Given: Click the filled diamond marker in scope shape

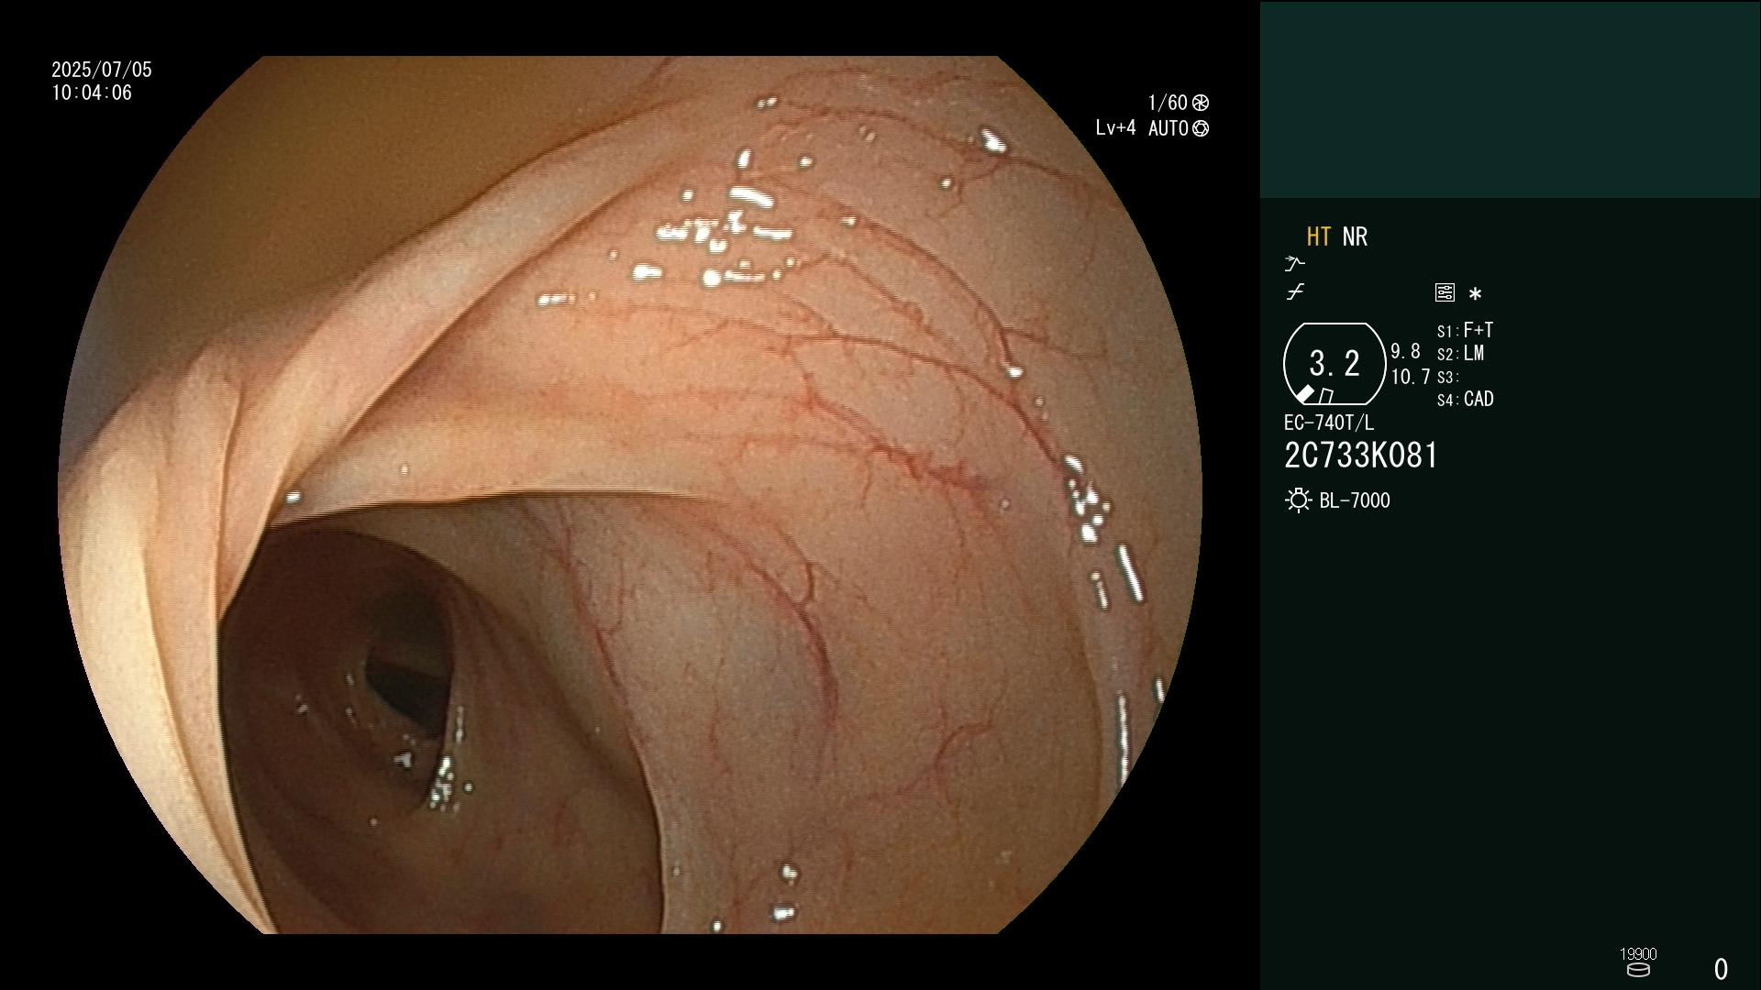Looking at the screenshot, I should pos(1304,394).
